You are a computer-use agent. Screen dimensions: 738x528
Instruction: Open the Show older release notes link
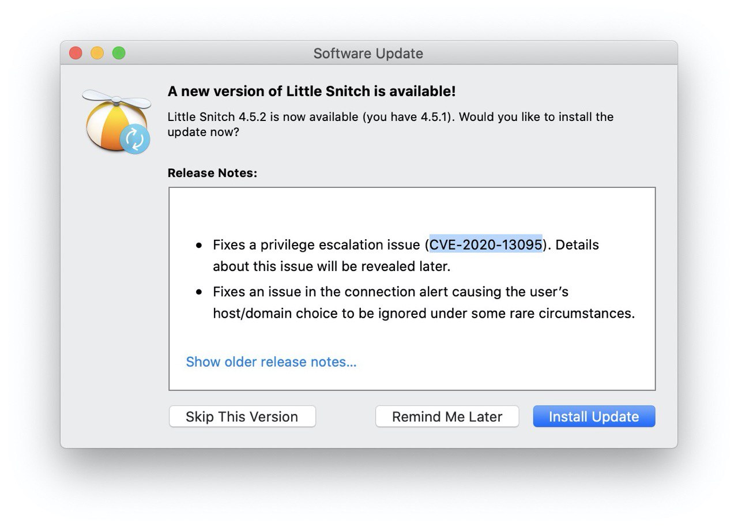[x=271, y=362]
